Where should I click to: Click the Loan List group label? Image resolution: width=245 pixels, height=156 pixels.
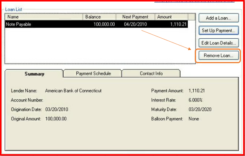[13, 9]
